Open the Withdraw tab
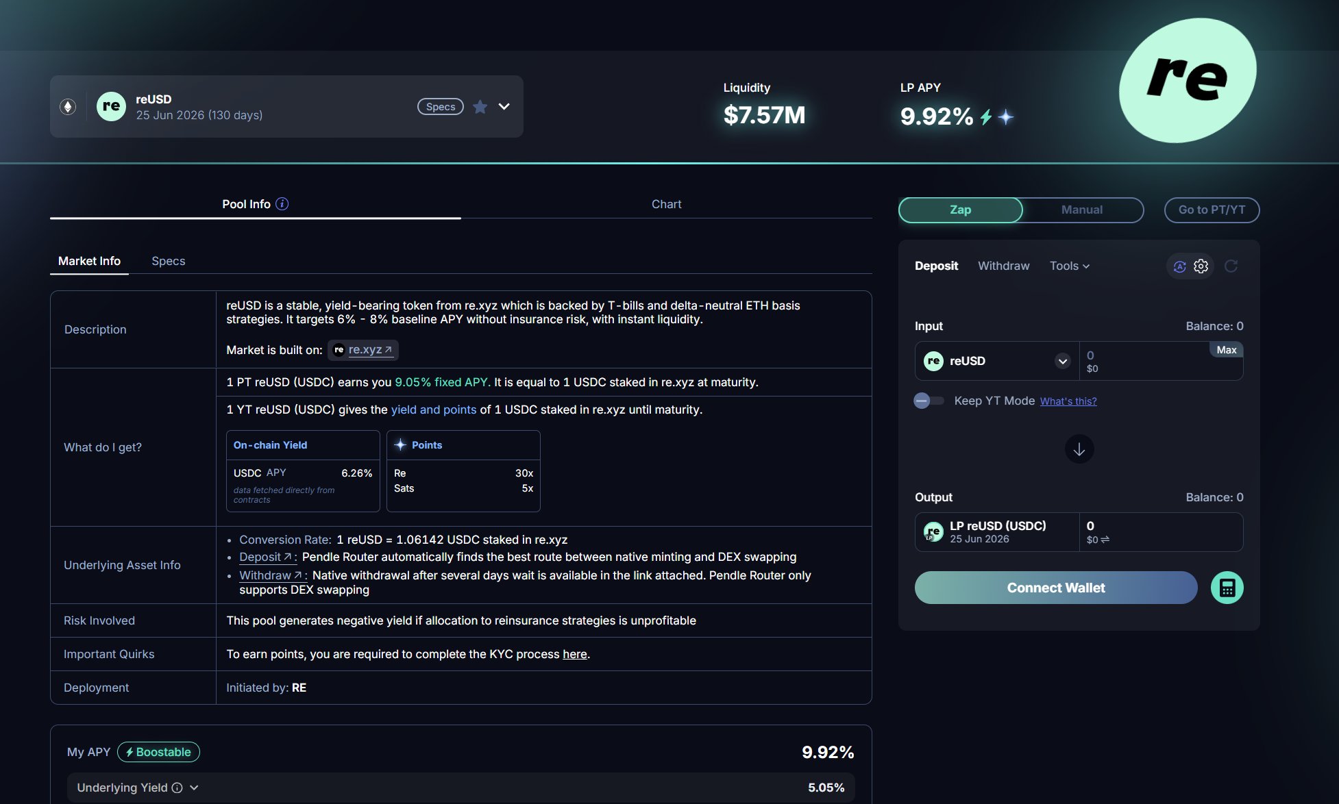1339x804 pixels. 1003,266
